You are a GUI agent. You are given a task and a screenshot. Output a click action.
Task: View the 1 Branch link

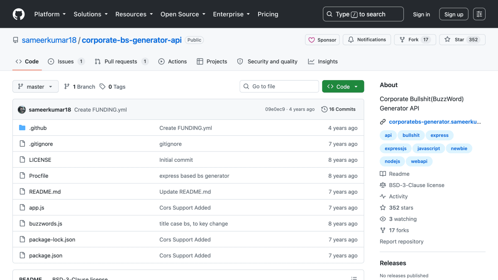pyautogui.click(x=80, y=87)
